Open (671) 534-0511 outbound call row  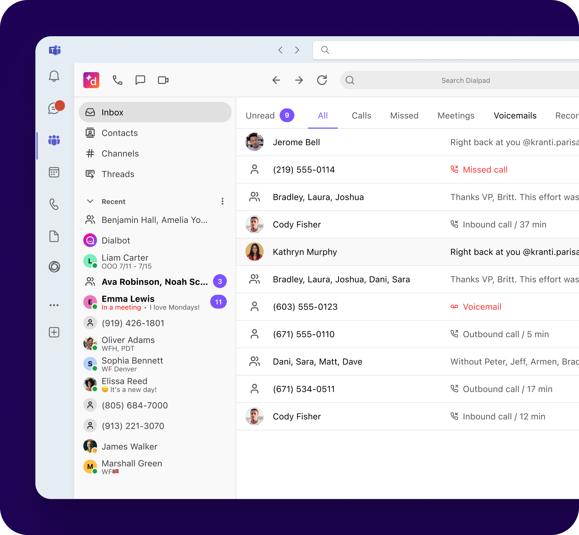(408, 389)
